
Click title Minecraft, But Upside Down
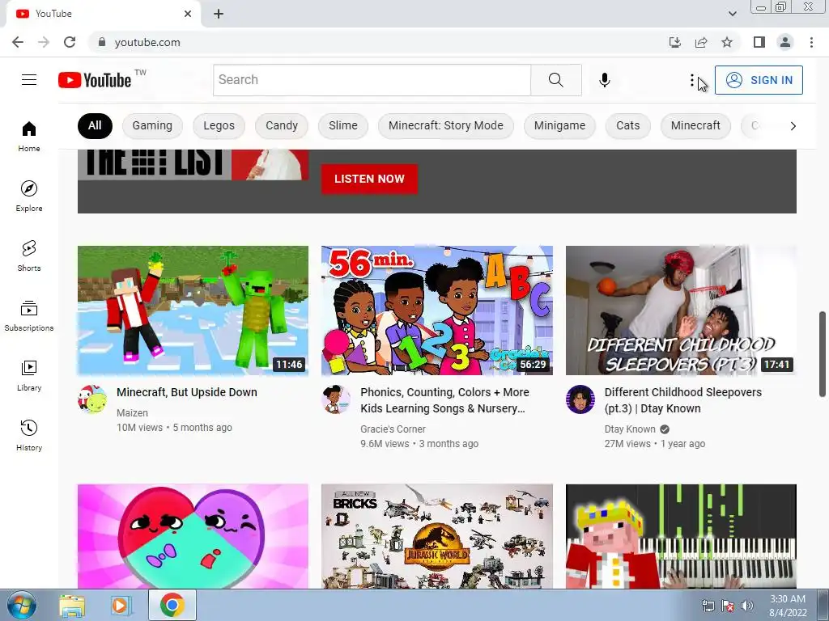[x=187, y=392]
